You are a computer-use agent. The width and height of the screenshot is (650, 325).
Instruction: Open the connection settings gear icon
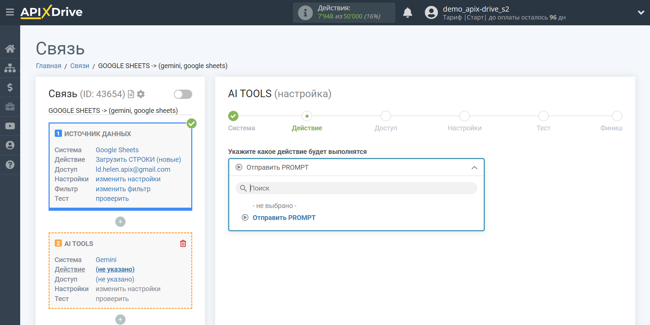coord(141,94)
